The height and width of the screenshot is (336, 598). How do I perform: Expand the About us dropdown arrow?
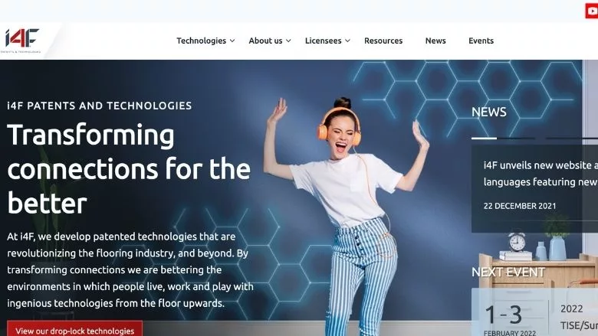[288, 41]
